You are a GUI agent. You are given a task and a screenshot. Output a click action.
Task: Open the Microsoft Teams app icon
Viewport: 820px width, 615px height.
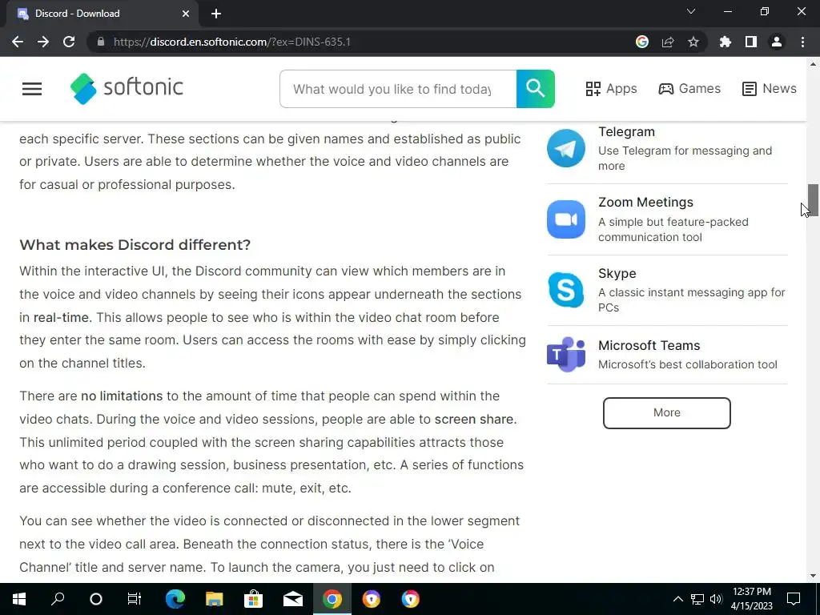[x=566, y=355]
